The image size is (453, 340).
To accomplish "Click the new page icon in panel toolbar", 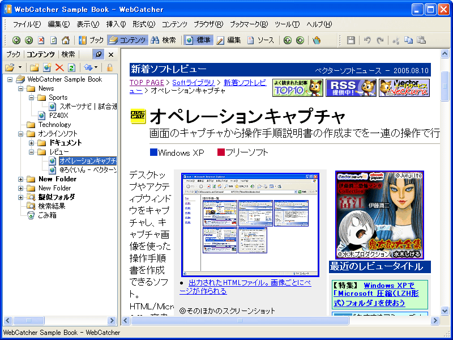I will point(47,67).
